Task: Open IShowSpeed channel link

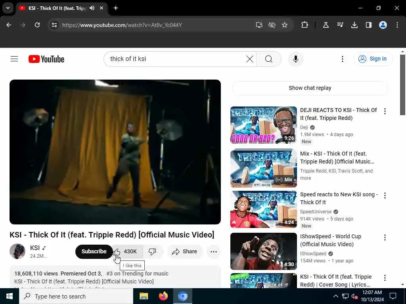Action: [313, 254]
